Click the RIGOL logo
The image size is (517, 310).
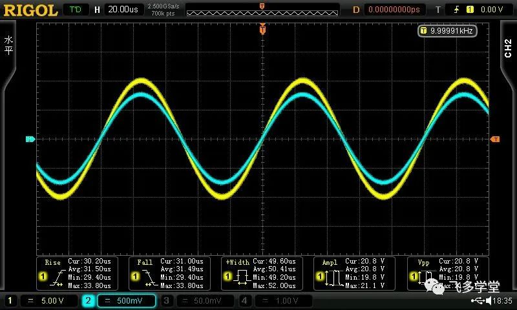click(x=30, y=10)
